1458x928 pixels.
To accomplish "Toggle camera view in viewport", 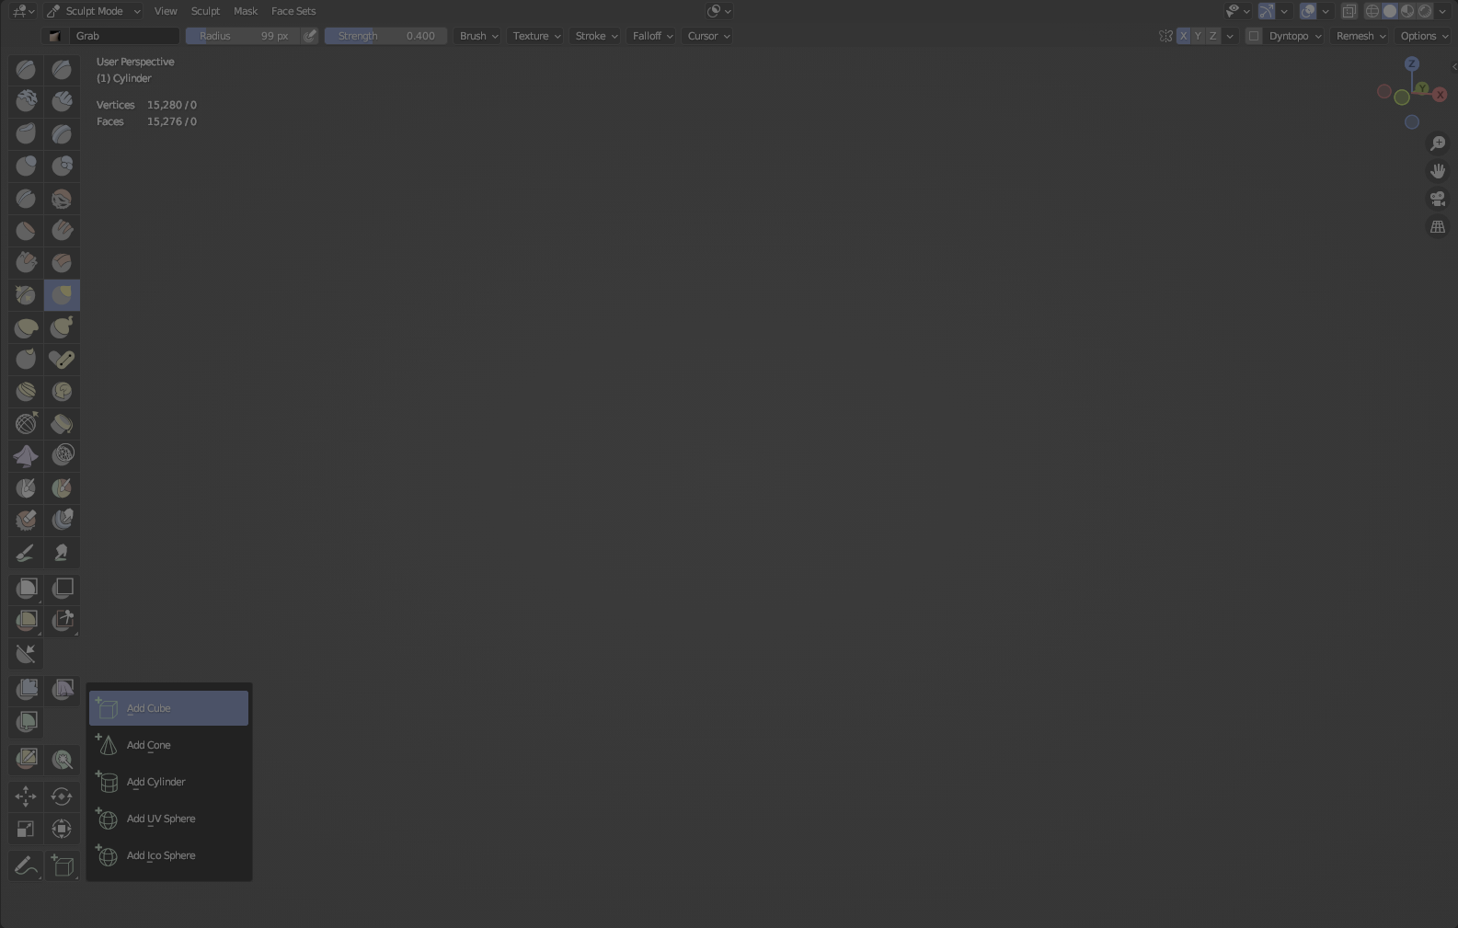I will (1438, 199).
